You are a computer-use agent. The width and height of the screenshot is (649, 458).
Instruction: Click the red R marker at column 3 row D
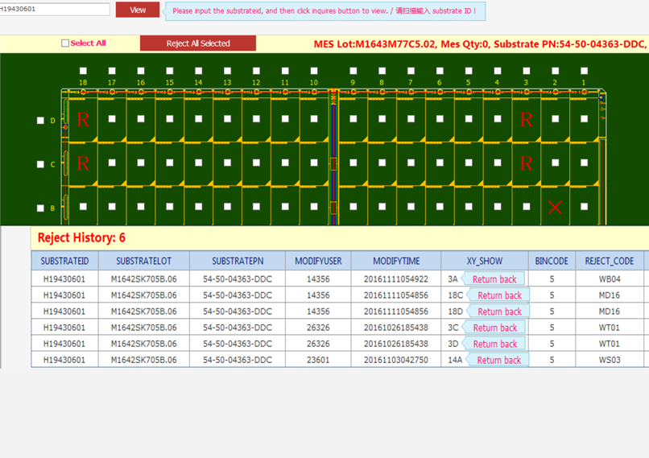[527, 120]
